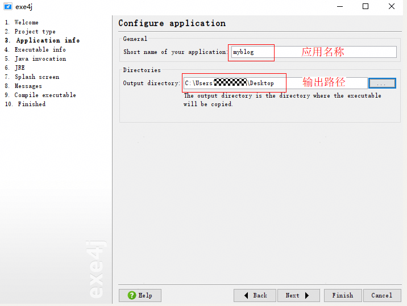Viewport: 407px width, 306px height.
Task: Click the Next button
Action: 298,295
